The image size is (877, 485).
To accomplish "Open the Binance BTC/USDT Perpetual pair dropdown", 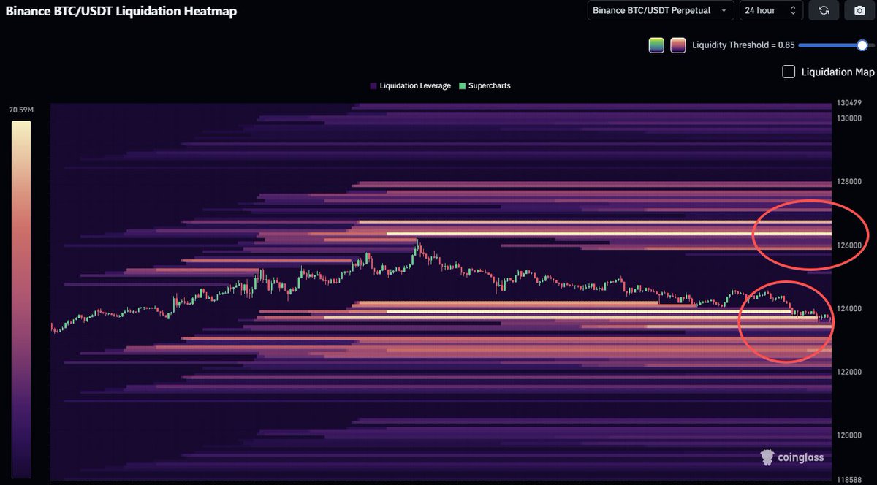I will [661, 10].
